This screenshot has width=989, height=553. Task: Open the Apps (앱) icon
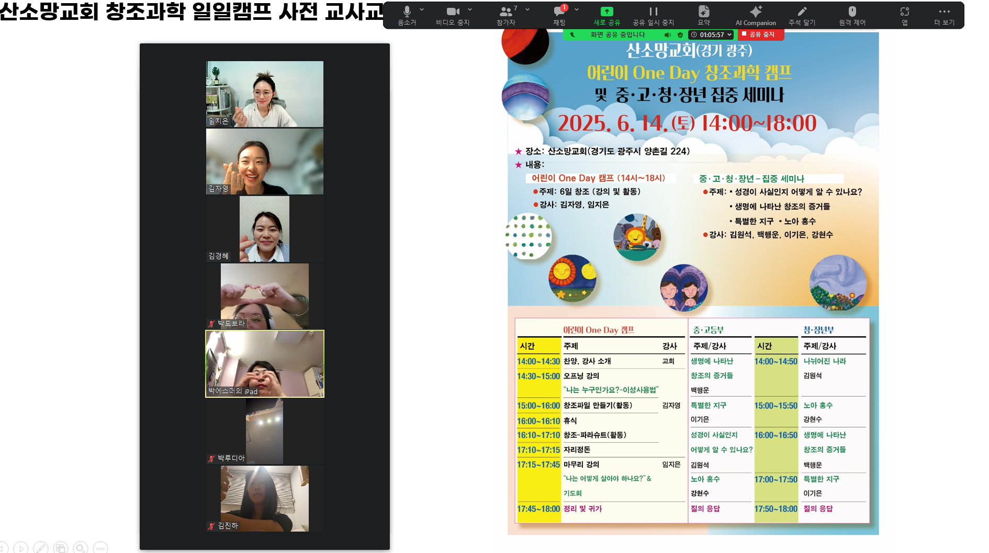[x=905, y=15]
